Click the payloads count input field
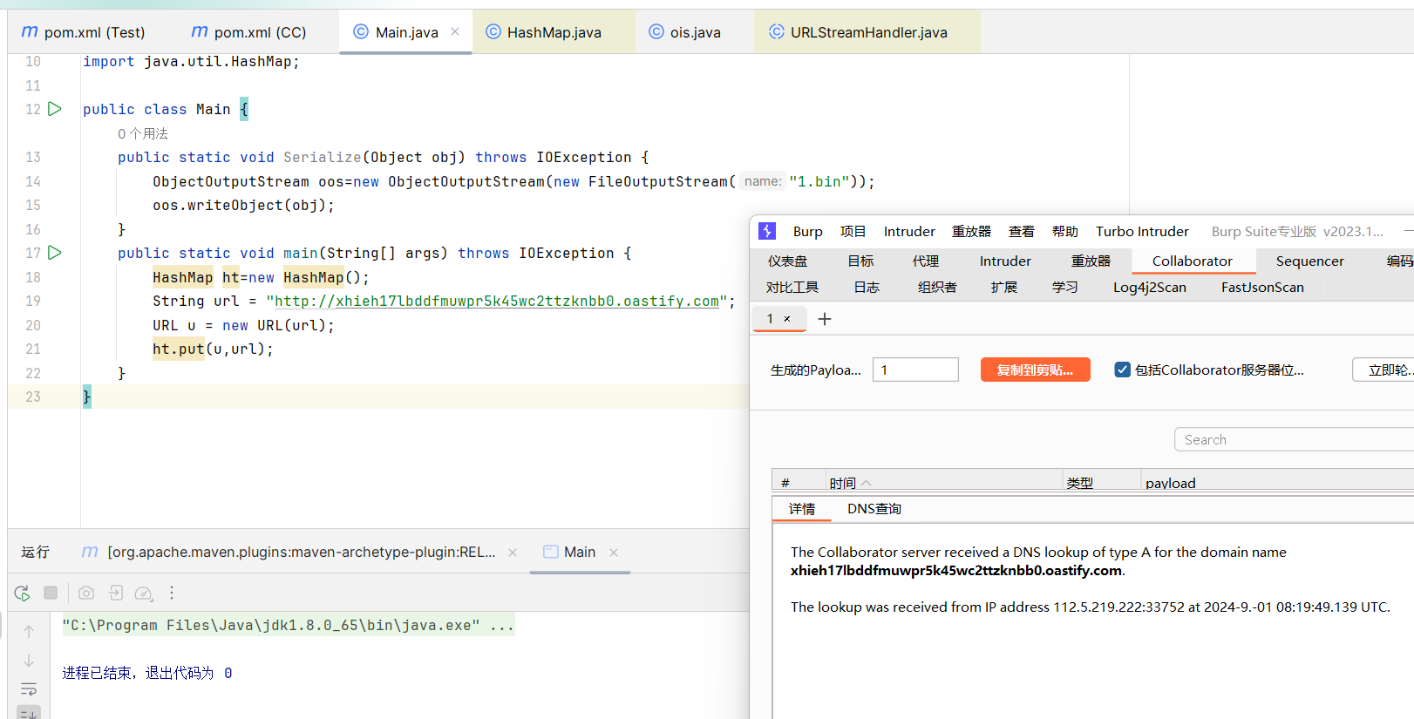Screen dimensions: 1414x719 (x=915, y=370)
